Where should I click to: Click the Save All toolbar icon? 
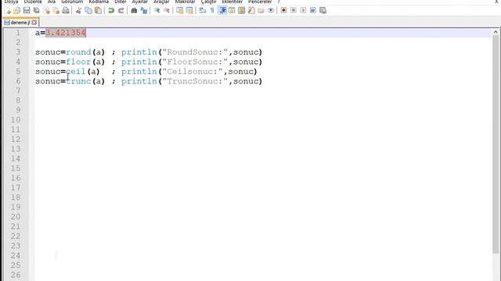tap(37, 10)
